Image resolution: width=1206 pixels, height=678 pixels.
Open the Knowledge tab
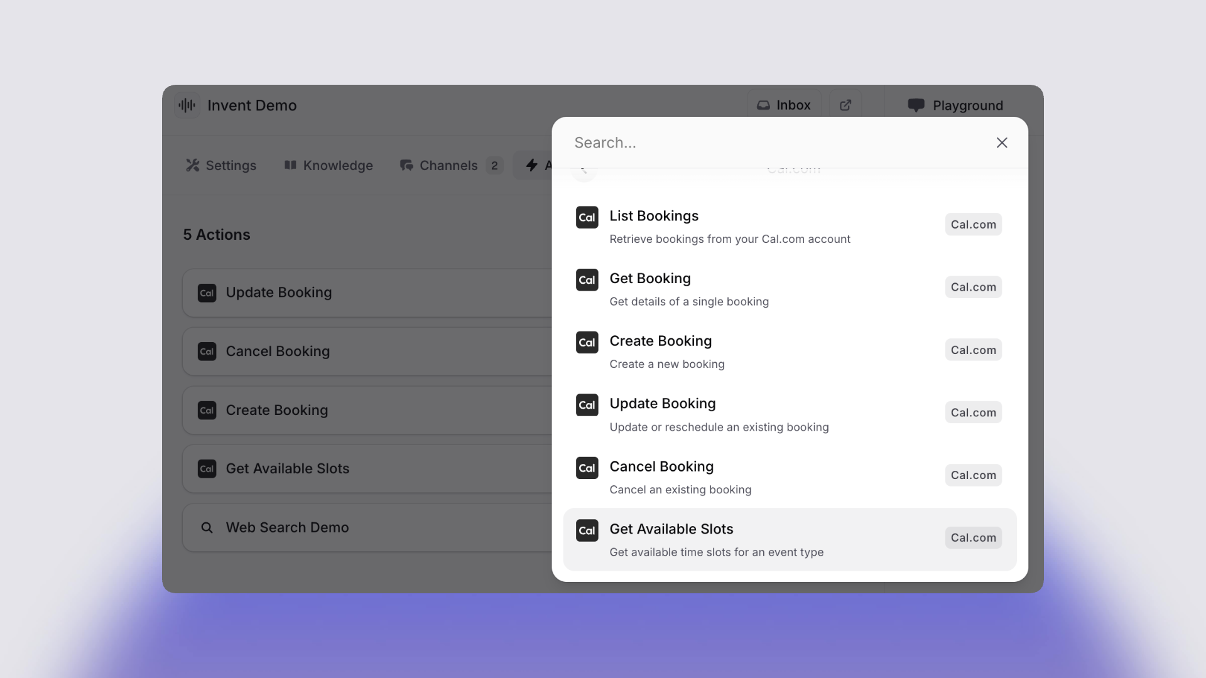(329, 166)
